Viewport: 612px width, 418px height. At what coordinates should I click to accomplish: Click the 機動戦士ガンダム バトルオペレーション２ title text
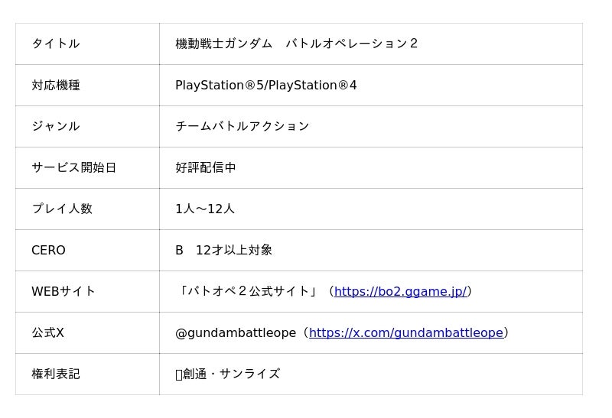(x=297, y=44)
